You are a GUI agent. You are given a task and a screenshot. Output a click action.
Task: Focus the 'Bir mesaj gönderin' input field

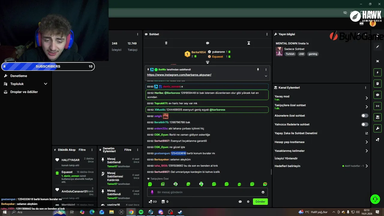tap(207, 192)
